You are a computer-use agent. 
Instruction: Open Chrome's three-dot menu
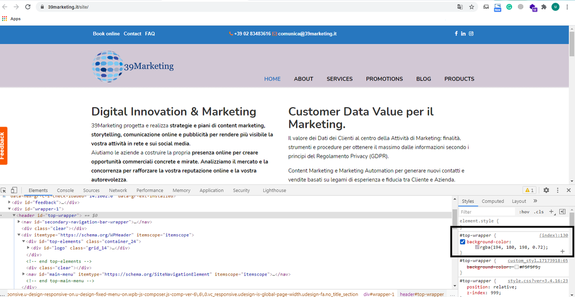tap(568, 7)
